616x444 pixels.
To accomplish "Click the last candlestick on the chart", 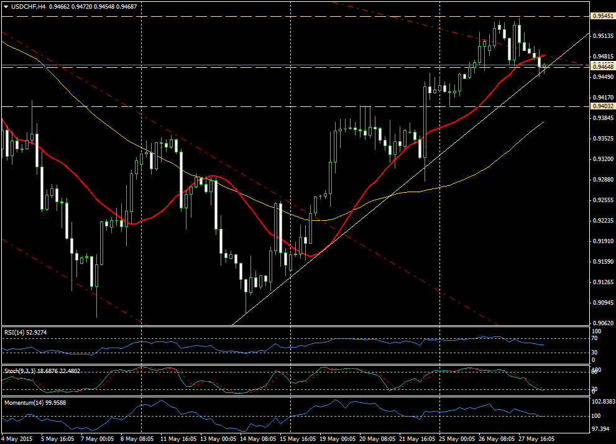I will (545, 67).
